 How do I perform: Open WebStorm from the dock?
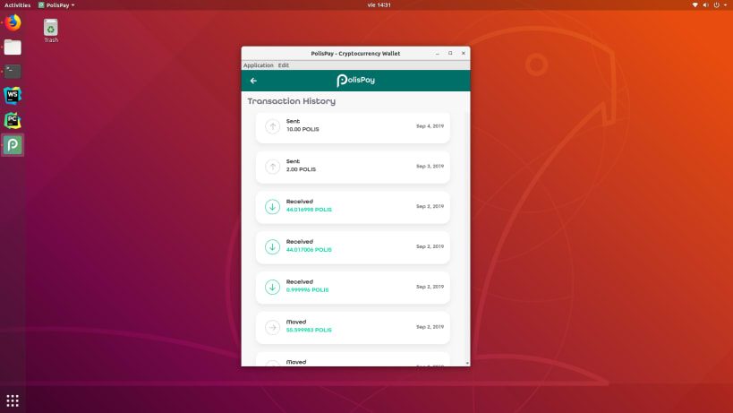[x=13, y=96]
